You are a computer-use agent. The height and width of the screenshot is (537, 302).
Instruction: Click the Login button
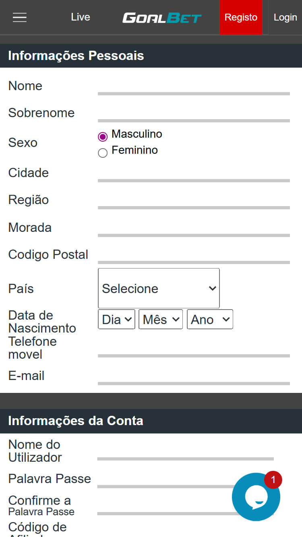pyautogui.click(x=285, y=17)
